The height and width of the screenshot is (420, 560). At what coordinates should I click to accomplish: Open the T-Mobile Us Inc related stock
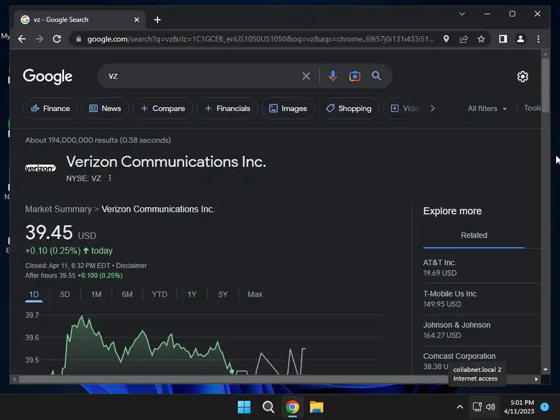pos(482,299)
